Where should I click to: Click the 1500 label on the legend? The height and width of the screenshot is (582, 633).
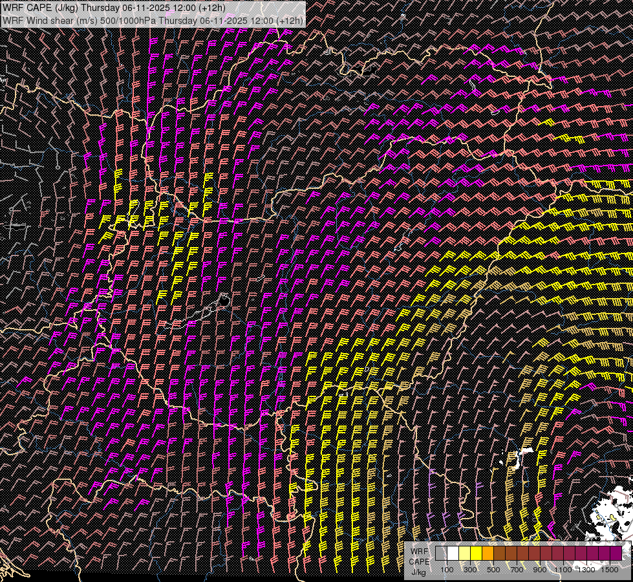610,569
